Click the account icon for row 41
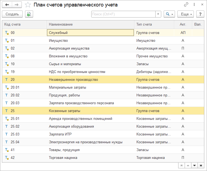The width and height of the screenshot is (207, 171). [7, 150]
